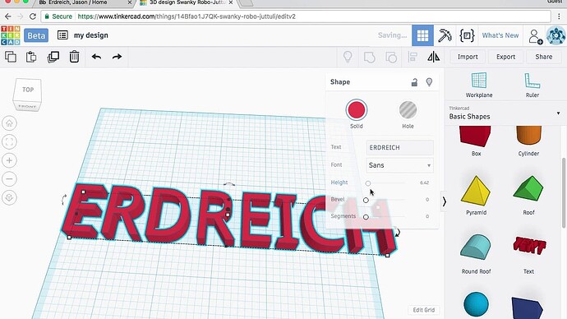This screenshot has height=319, width=567.
Task: Redo the last action
Action: (x=117, y=57)
